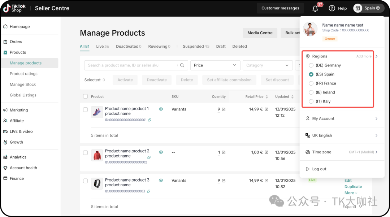This screenshot has height=217, width=390.
Task: Sort by Updated column arrows
Action: (292, 97)
